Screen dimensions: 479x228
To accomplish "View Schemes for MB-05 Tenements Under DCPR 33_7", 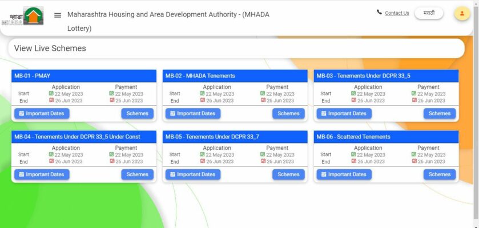I will pos(288,174).
